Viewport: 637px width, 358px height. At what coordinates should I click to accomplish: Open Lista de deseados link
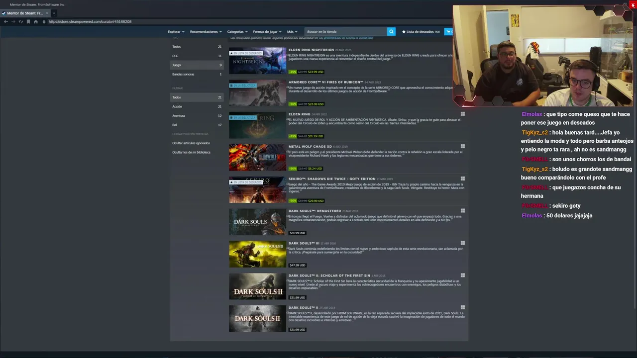[x=421, y=31]
